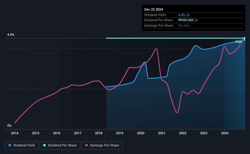Viewport: 250px width, 154px height.
Task: Click the 0% y-axis label
Action: pos(9,126)
